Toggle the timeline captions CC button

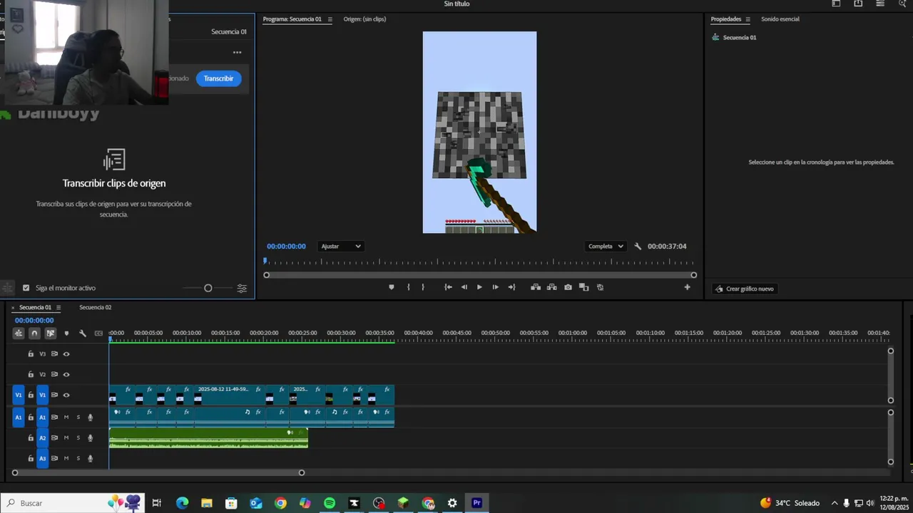click(98, 333)
